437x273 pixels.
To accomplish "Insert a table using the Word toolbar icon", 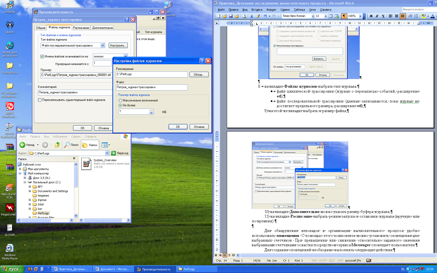I will pyautogui.click(x=331, y=16).
